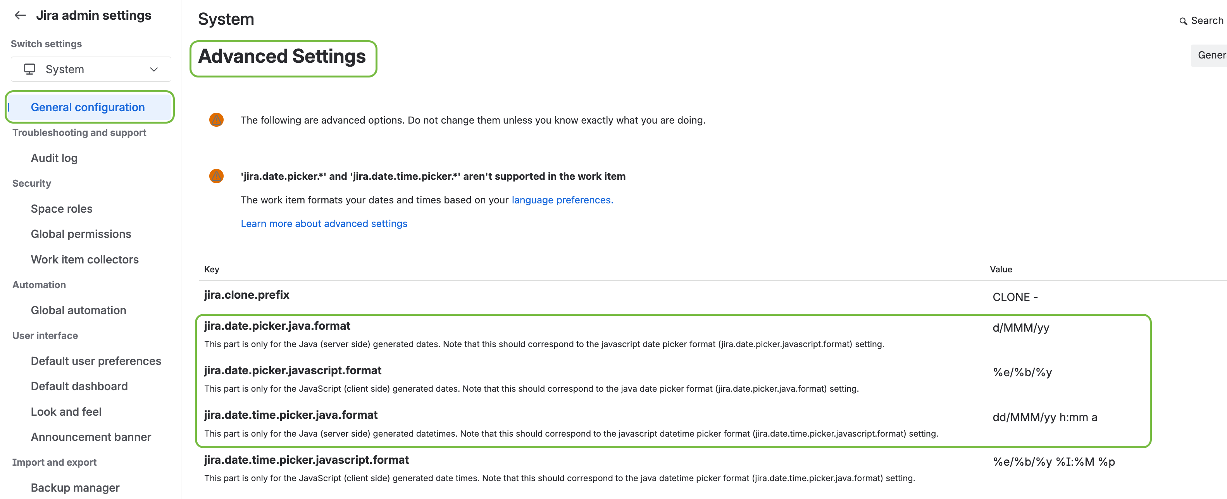The width and height of the screenshot is (1227, 499).
Task: Open Default user preferences
Action: [x=96, y=360]
